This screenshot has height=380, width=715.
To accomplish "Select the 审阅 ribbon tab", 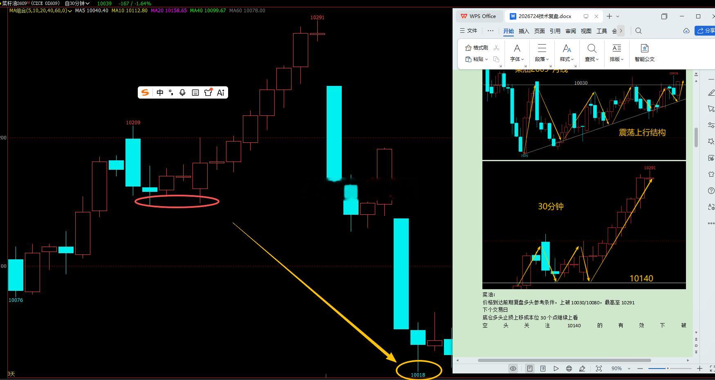I will 571,31.
